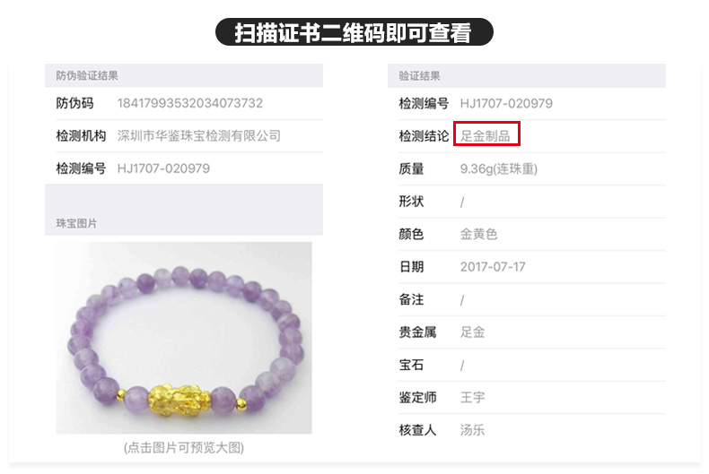Select 检测编号 HJ1707-020979 in right panel

coord(506,103)
